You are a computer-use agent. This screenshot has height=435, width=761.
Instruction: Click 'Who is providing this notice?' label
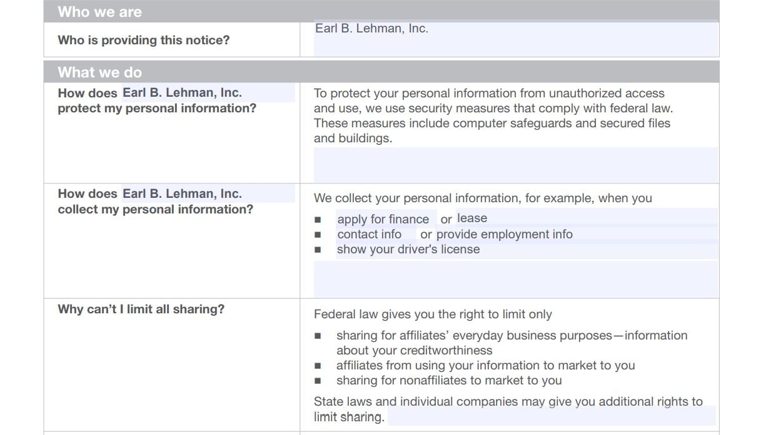pyautogui.click(x=144, y=40)
